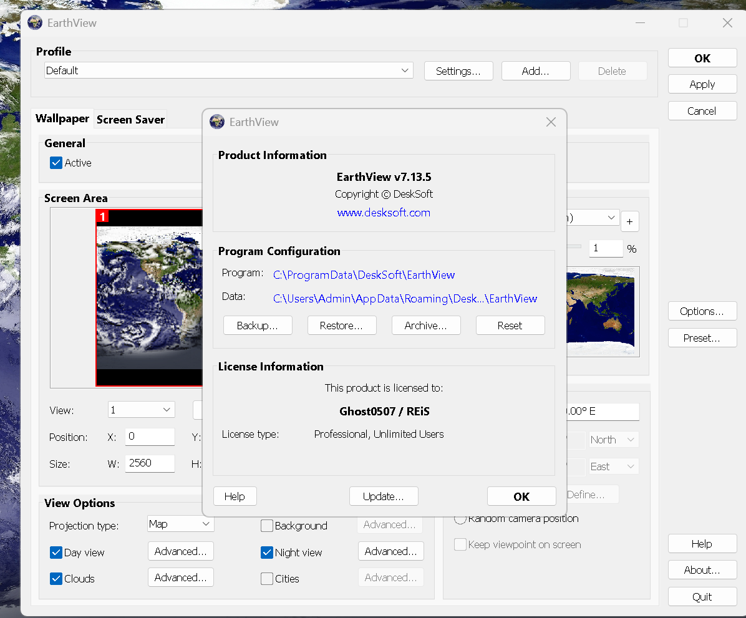Click the EarthView v7.13.5 version text
This screenshot has height=618, width=746.
pyautogui.click(x=384, y=177)
